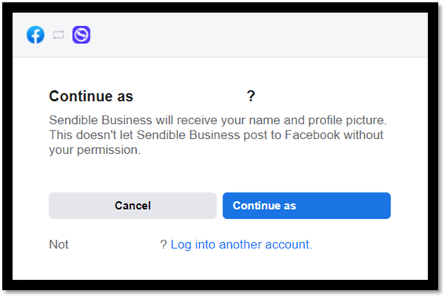
Task: Click the divider line under the header
Action: [x=220, y=57]
